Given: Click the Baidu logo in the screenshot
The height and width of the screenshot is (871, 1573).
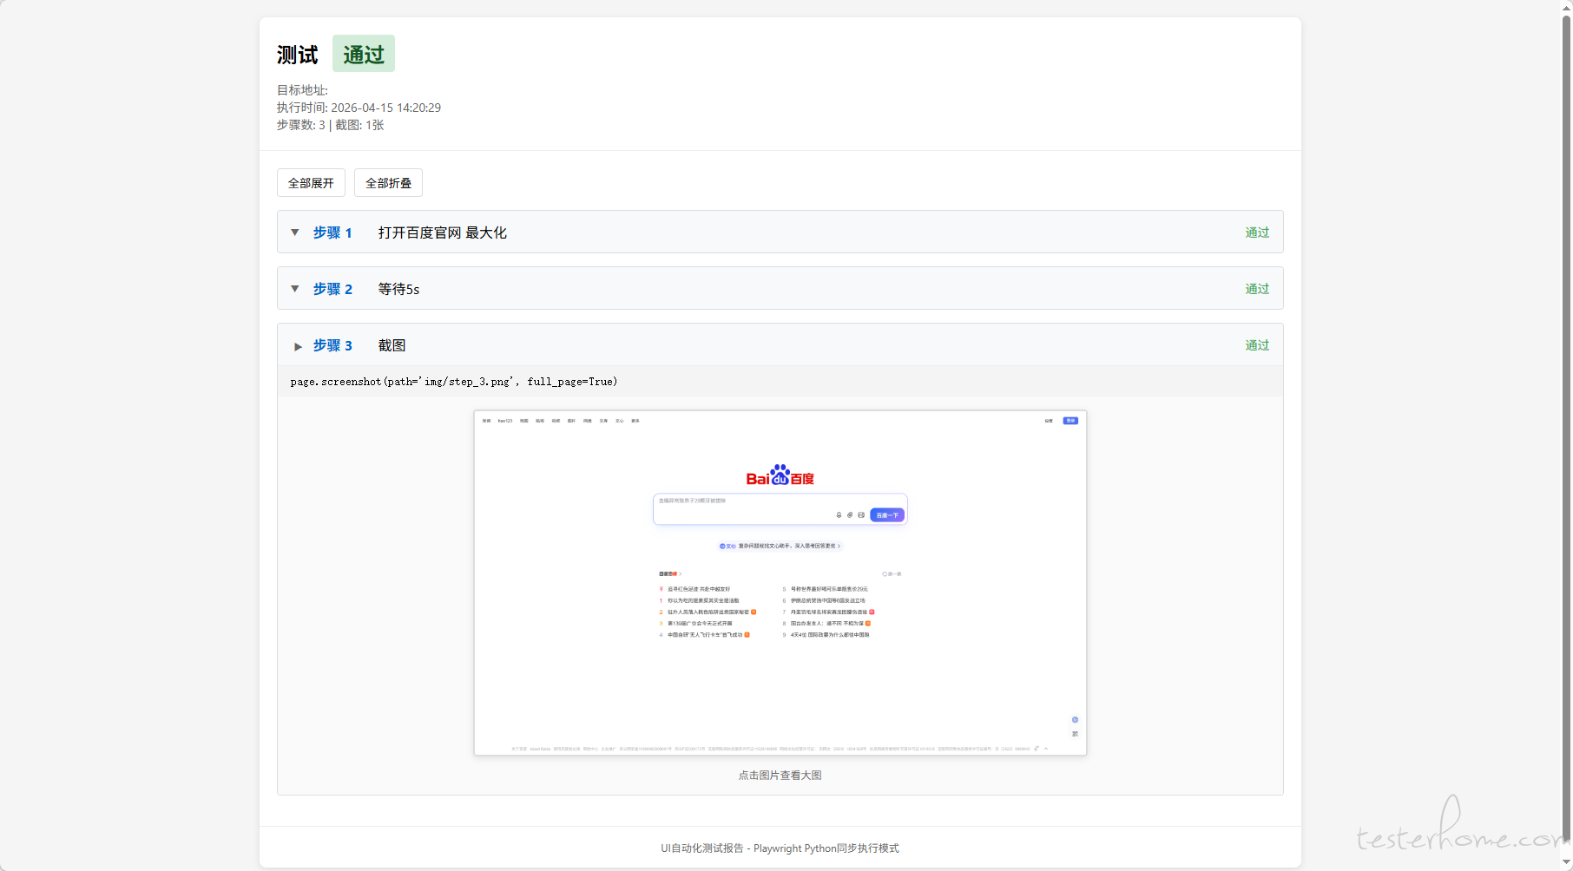Looking at the screenshot, I should click(x=780, y=475).
